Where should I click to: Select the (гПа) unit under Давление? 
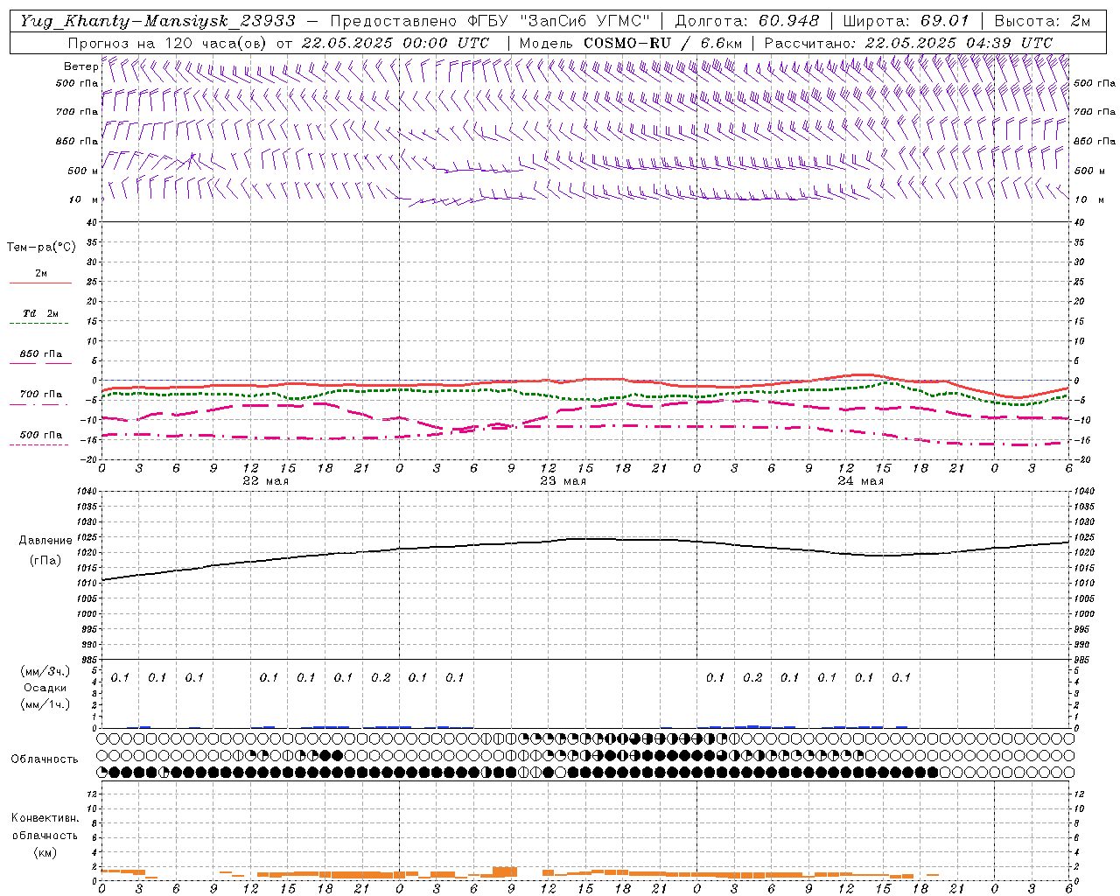pyautogui.click(x=45, y=561)
